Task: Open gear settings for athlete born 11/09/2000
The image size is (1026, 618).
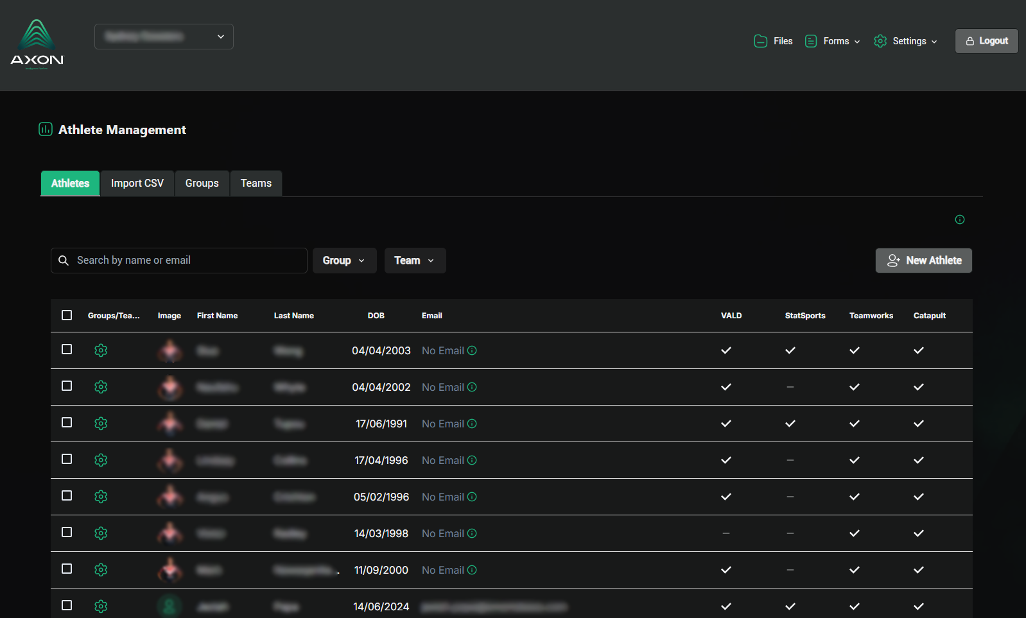Action: (x=101, y=570)
